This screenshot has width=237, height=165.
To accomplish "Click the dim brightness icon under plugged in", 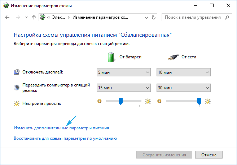I will pos(159,102).
